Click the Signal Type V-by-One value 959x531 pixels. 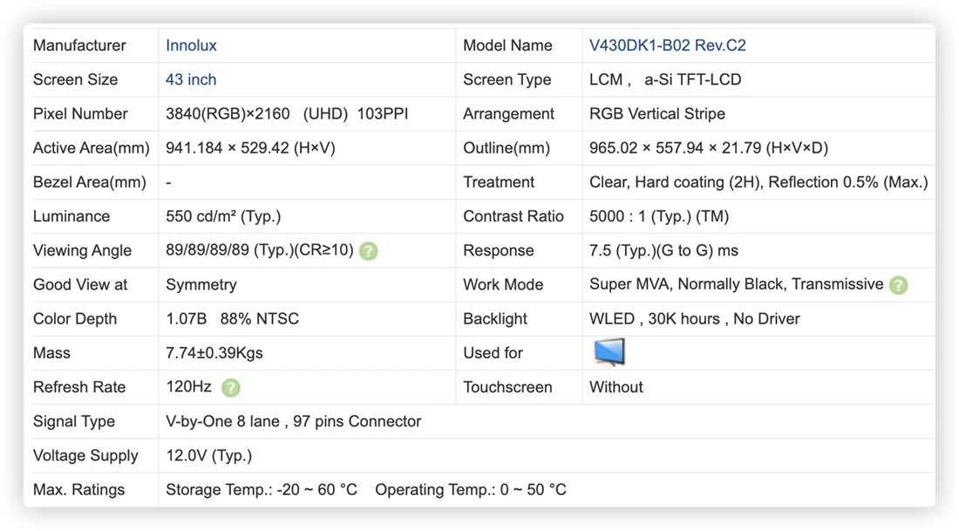click(x=294, y=421)
